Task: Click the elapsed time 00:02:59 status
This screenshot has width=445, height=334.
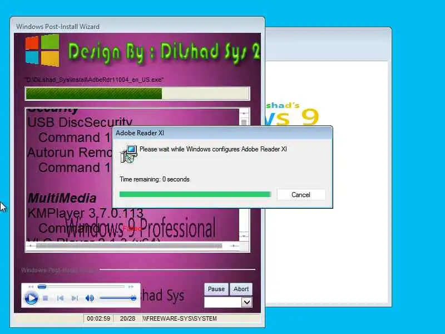Action: click(x=98, y=318)
